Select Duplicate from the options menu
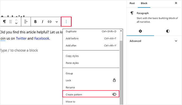 (91, 31)
